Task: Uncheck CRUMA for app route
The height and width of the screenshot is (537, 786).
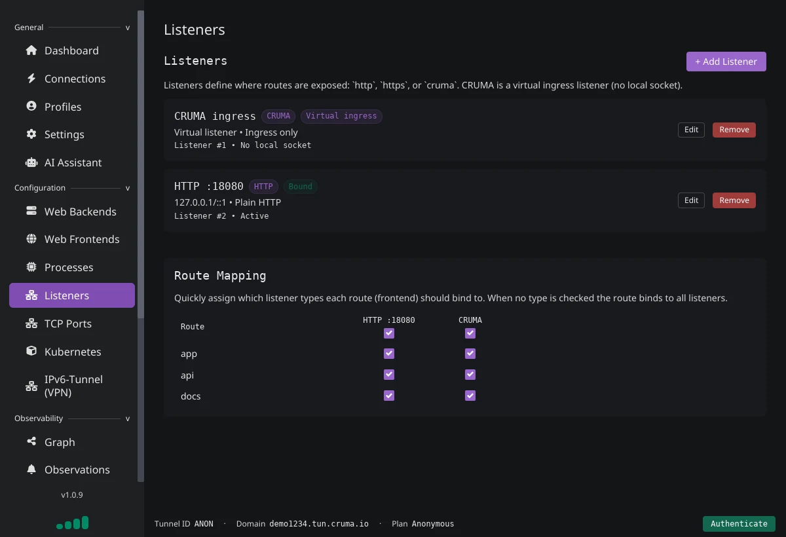Action: click(x=470, y=354)
